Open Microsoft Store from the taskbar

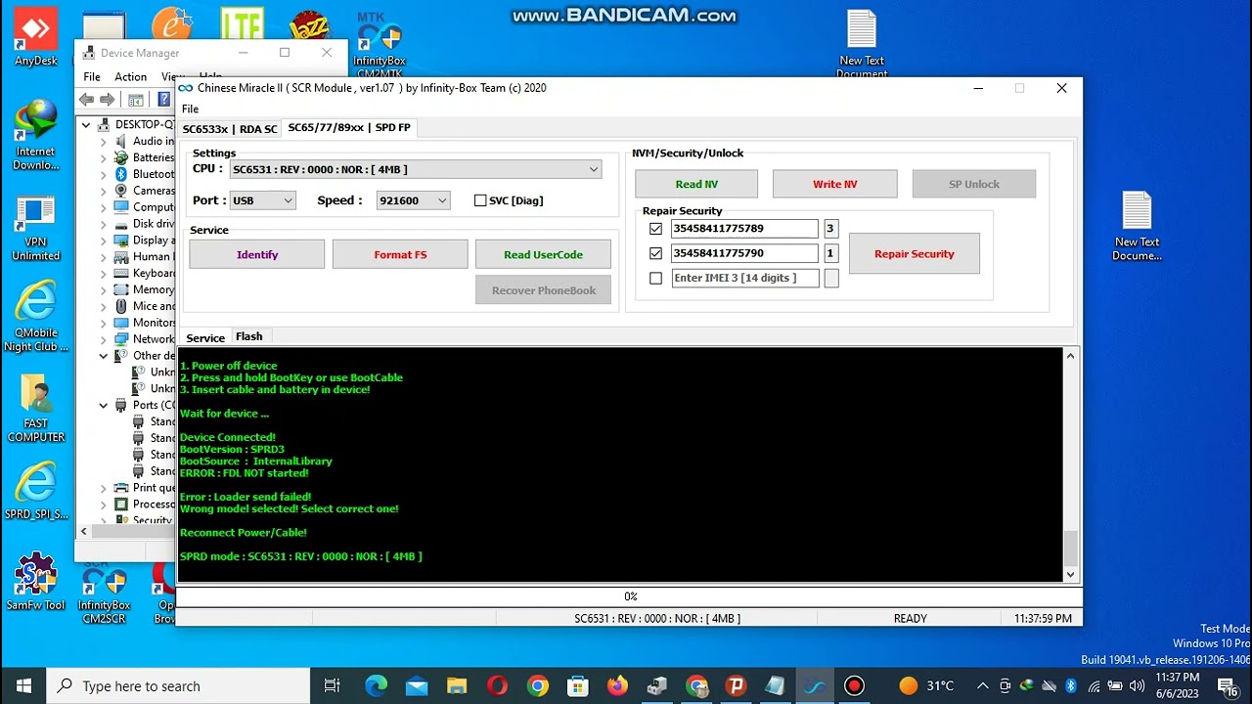point(577,685)
